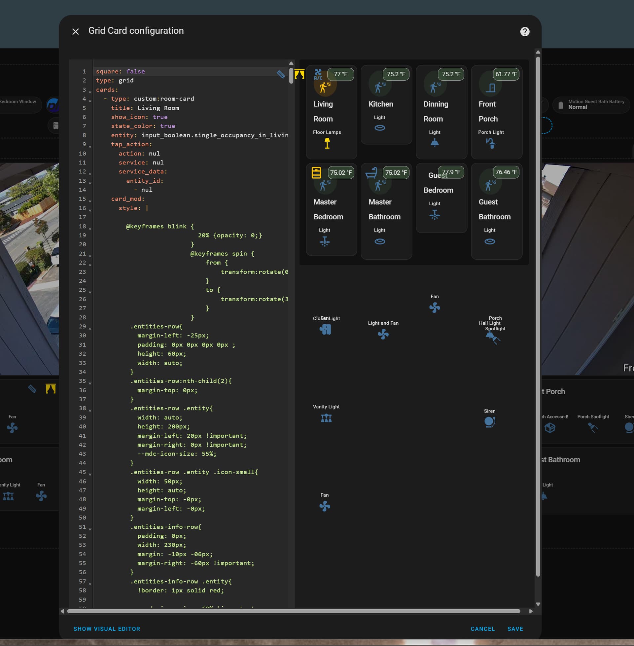This screenshot has width=634, height=646.
Task: Click the Light and Fan icon
Action: (383, 334)
